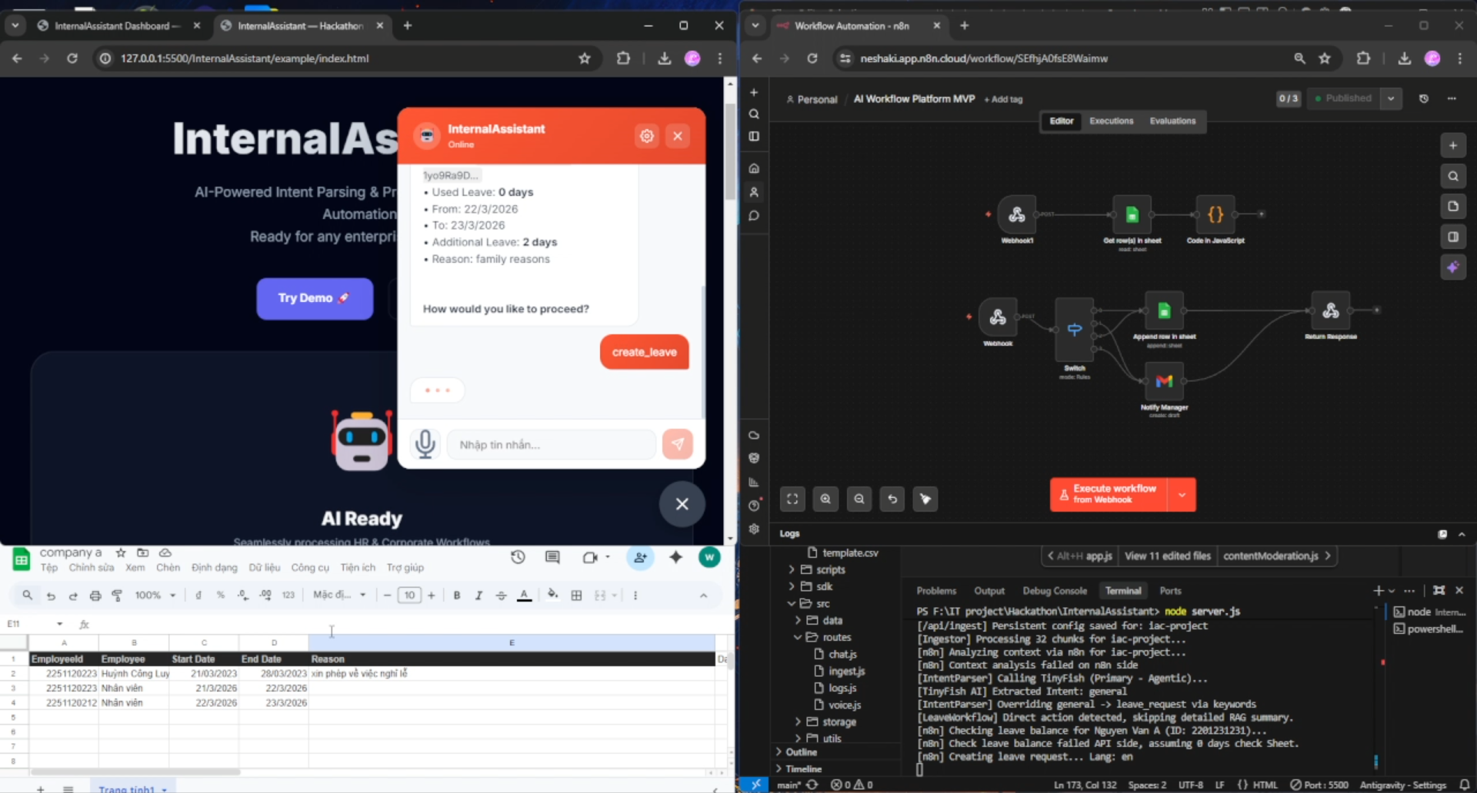Open the Problems tab in VS Code panel
The width and height of the screenshot is (1477, 793).
936,590
